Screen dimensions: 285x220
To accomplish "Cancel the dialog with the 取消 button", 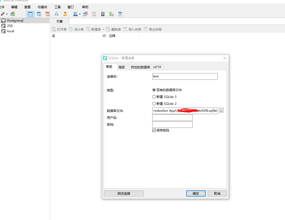I will pyautogui.click(x=217, y=193).
